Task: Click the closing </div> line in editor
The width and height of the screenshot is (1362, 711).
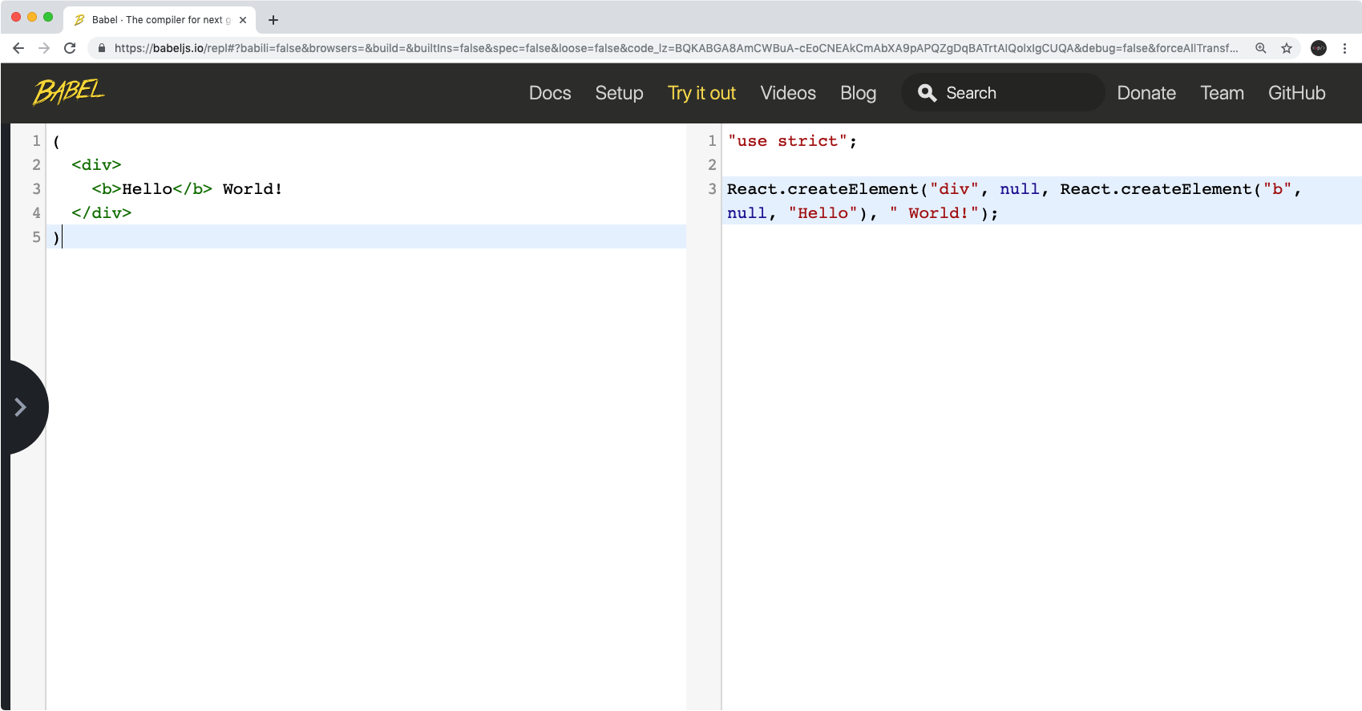Action: coord(101,213)
